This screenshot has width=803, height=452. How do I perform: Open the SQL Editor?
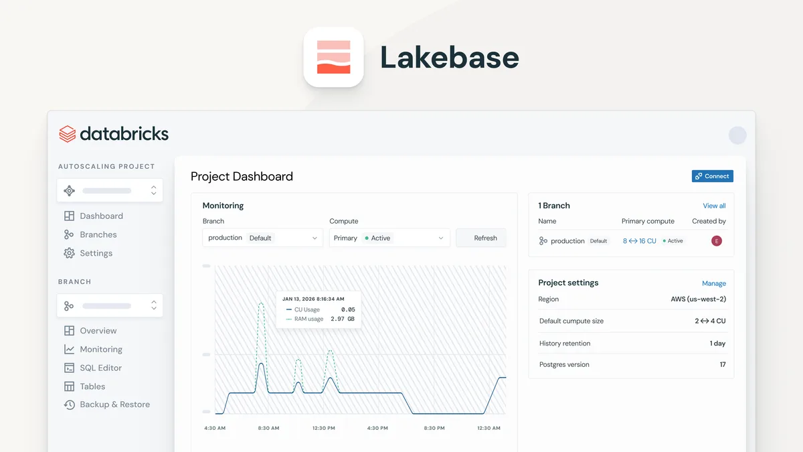[x=101, y=368]
